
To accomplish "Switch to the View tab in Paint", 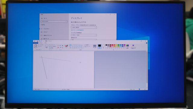I will (46, 43).
